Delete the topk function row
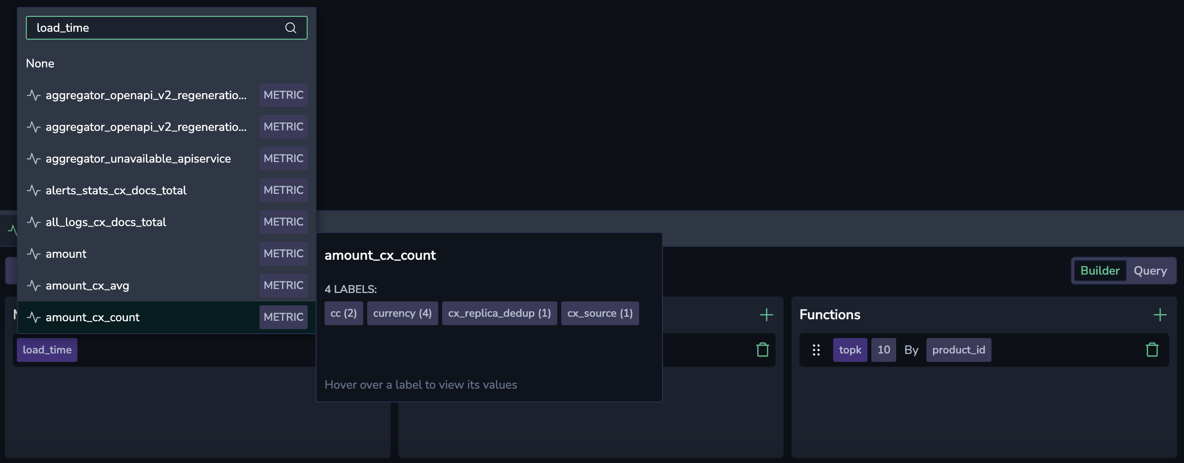This screenshot has width=1184, height=463. click(x=1152, y=350)
